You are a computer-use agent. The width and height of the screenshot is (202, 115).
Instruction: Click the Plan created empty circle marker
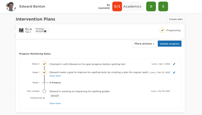[44, 91]
